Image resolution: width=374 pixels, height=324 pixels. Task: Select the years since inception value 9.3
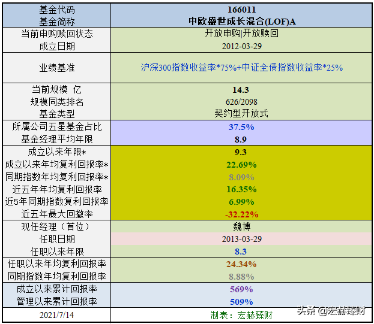[240, 152]
